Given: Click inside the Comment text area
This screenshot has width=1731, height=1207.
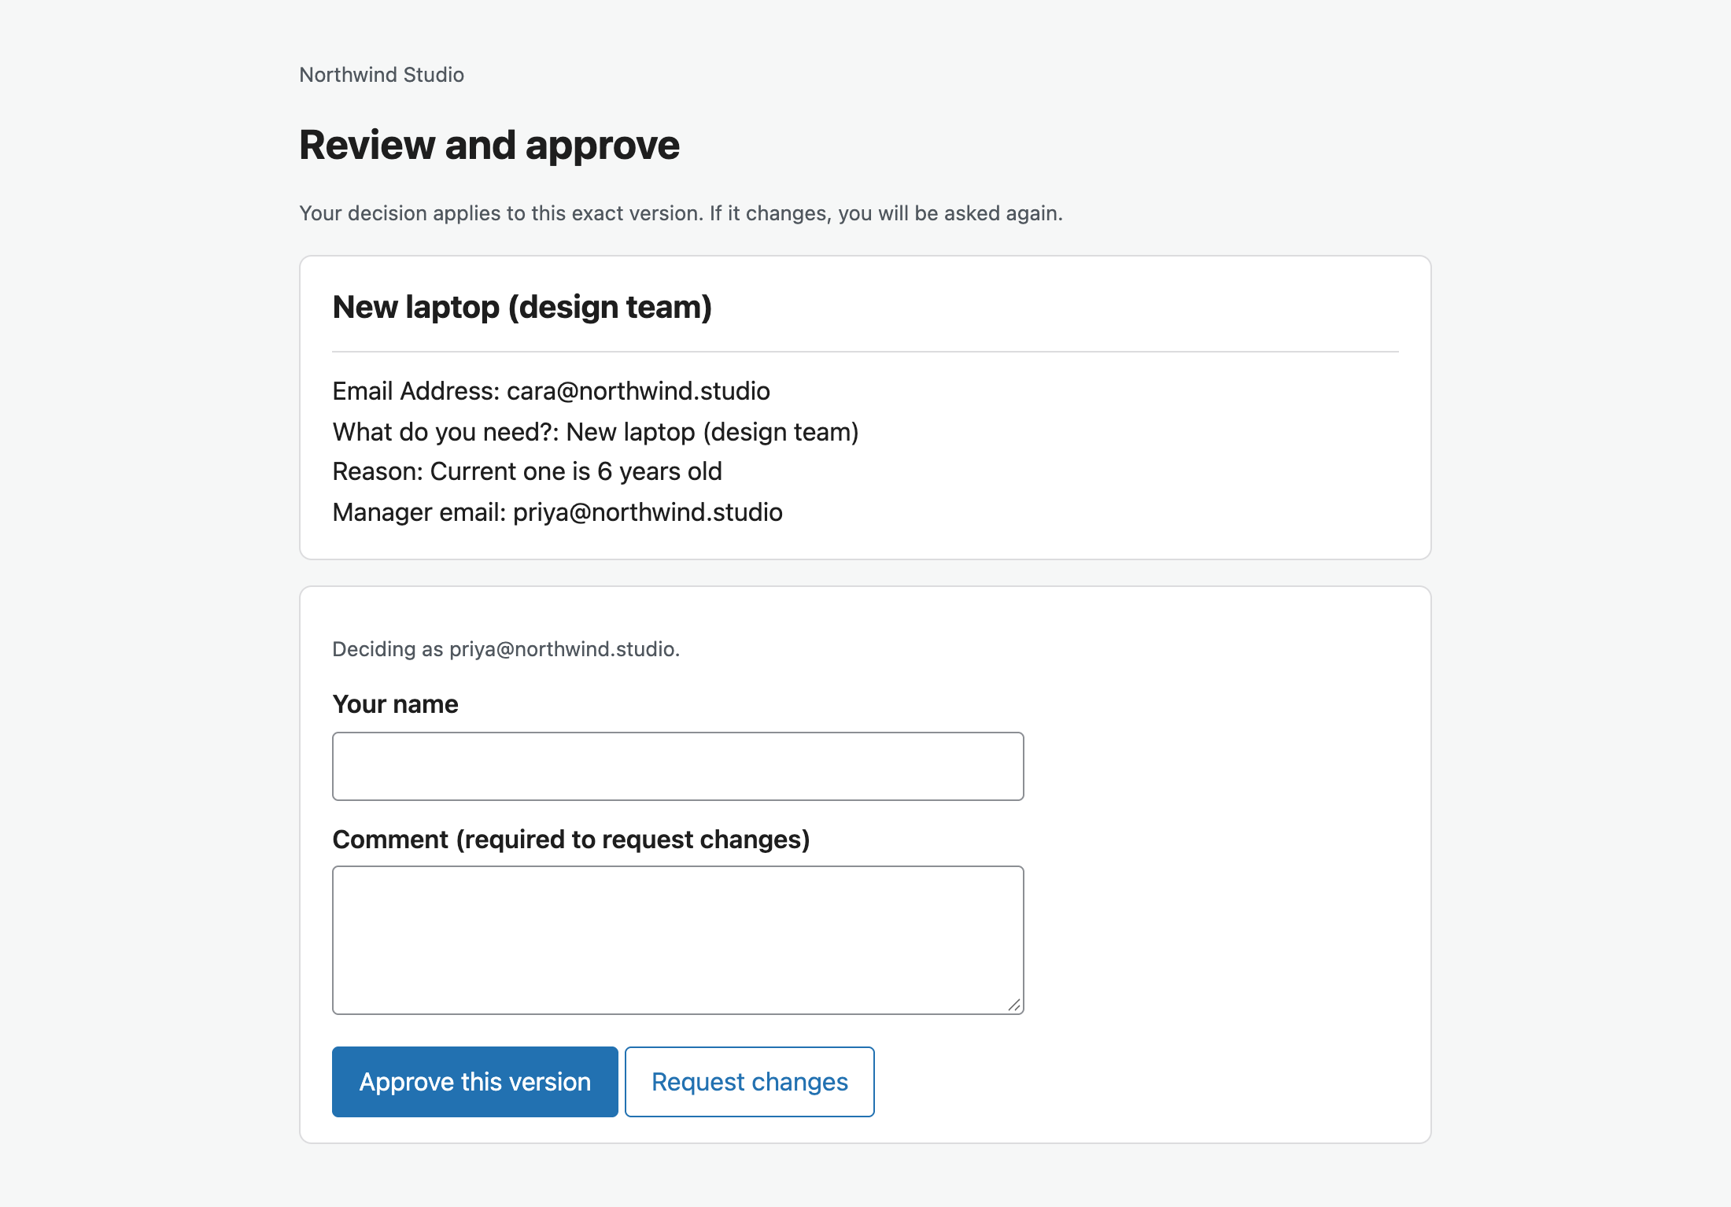Looking at the screenshot, I should click(x=677, y=939).
